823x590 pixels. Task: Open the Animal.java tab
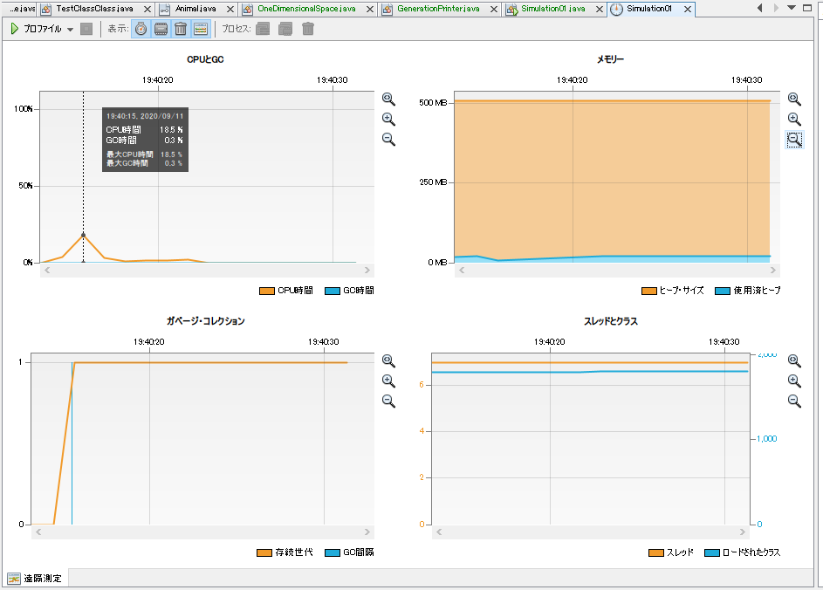tap(195, 9)
